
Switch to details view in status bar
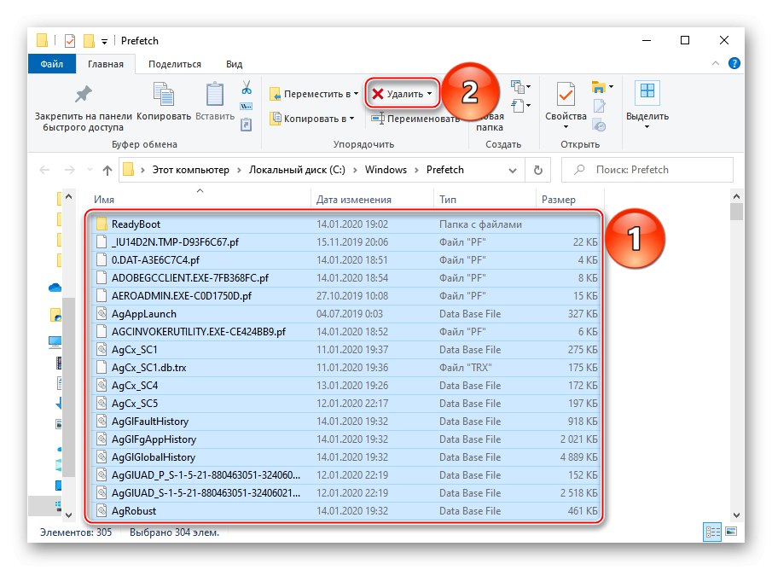tap(712, 532)
